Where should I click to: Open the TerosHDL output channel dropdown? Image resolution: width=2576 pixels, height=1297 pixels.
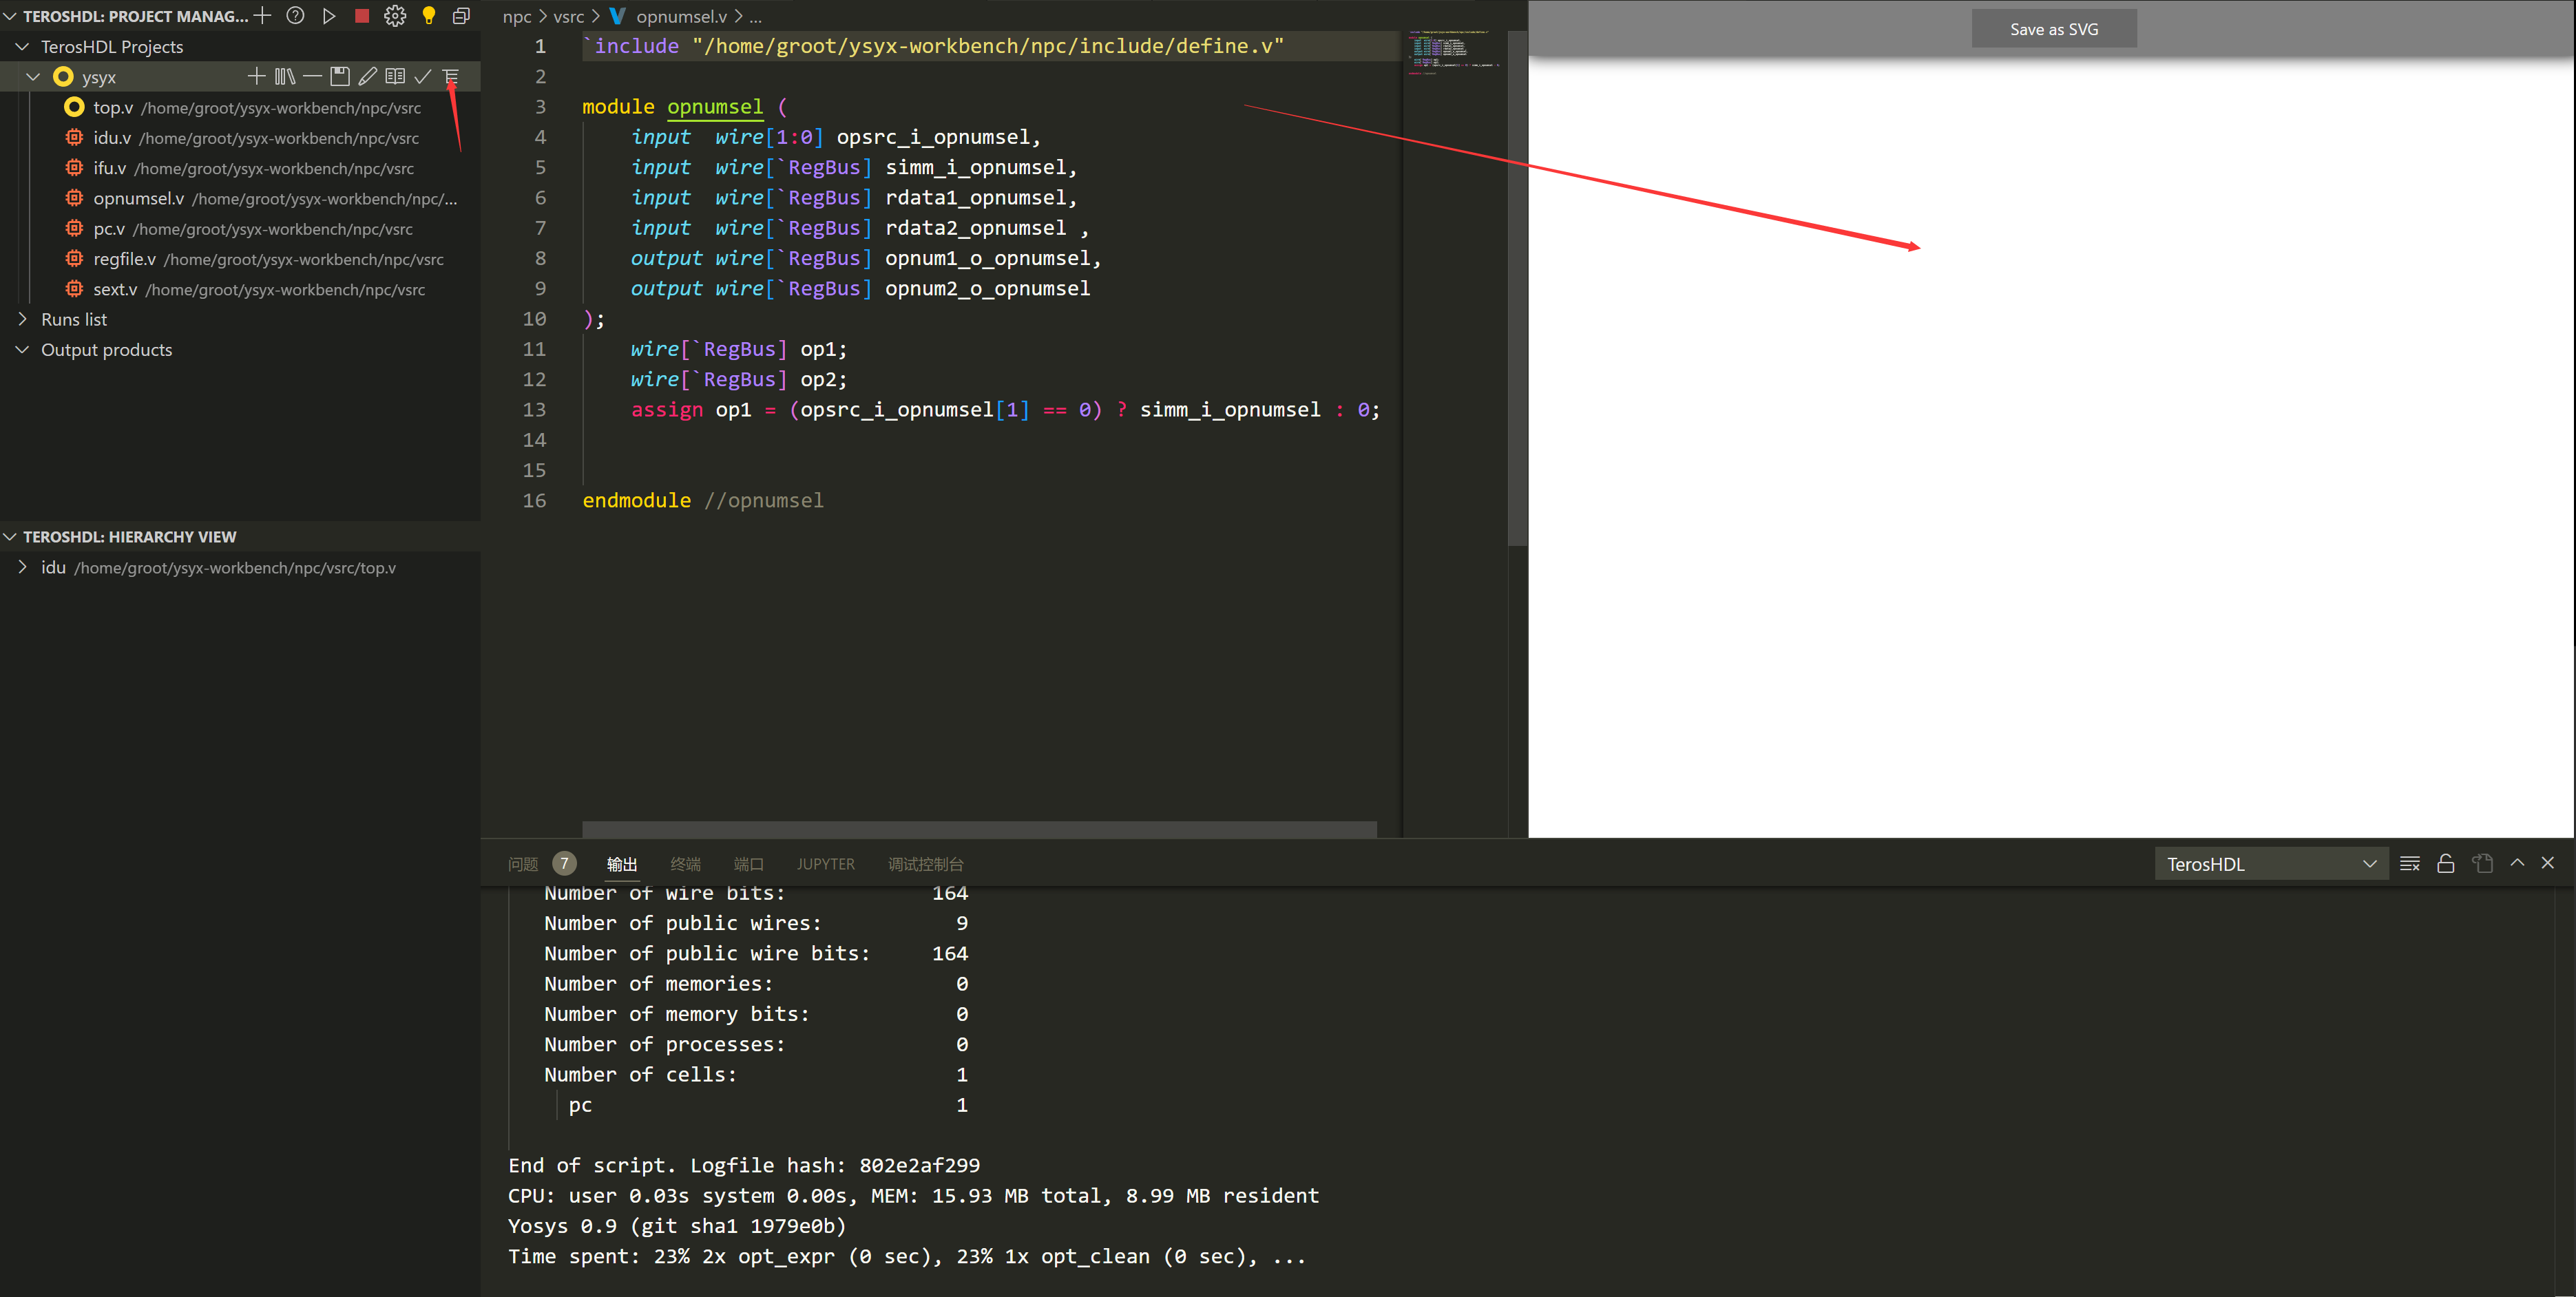pyautogui.click(x=2270, y=864)
